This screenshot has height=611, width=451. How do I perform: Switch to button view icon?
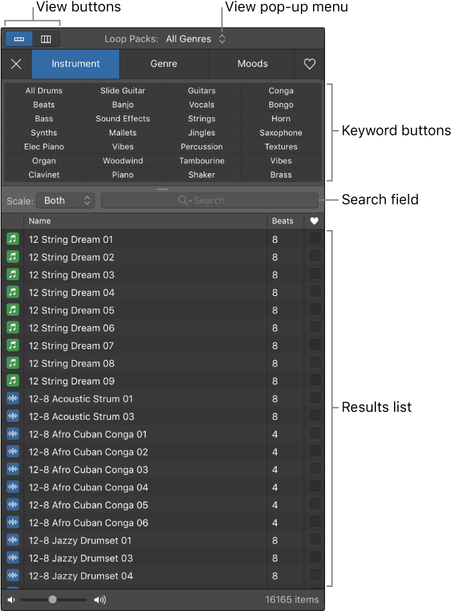[x=19, y=39]
